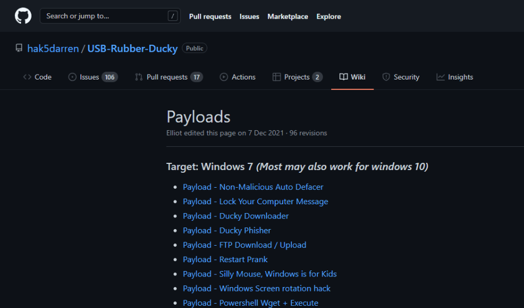Click the 106 issues counter badge
The image size is (524, 308).
[x=109, y=77]
